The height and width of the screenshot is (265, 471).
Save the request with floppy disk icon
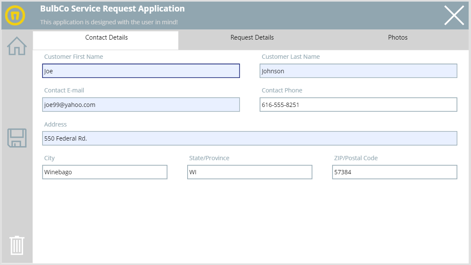coord(17,138)
